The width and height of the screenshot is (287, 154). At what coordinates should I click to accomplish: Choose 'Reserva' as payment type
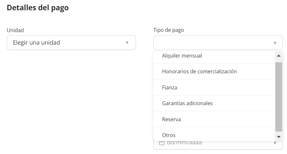coord(171,119)
